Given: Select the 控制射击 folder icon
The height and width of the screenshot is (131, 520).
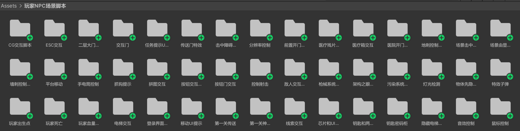Looking at the screenshot, I should [260, 67].
